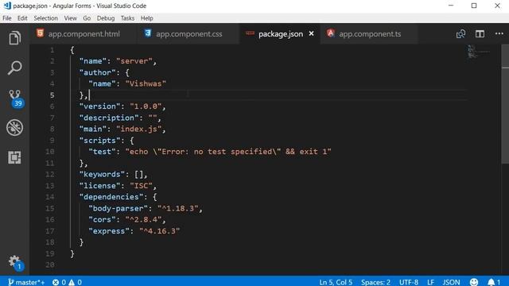Open the Search view in activity bar
This screenshot has width=509, height=286.
point(14,68)
